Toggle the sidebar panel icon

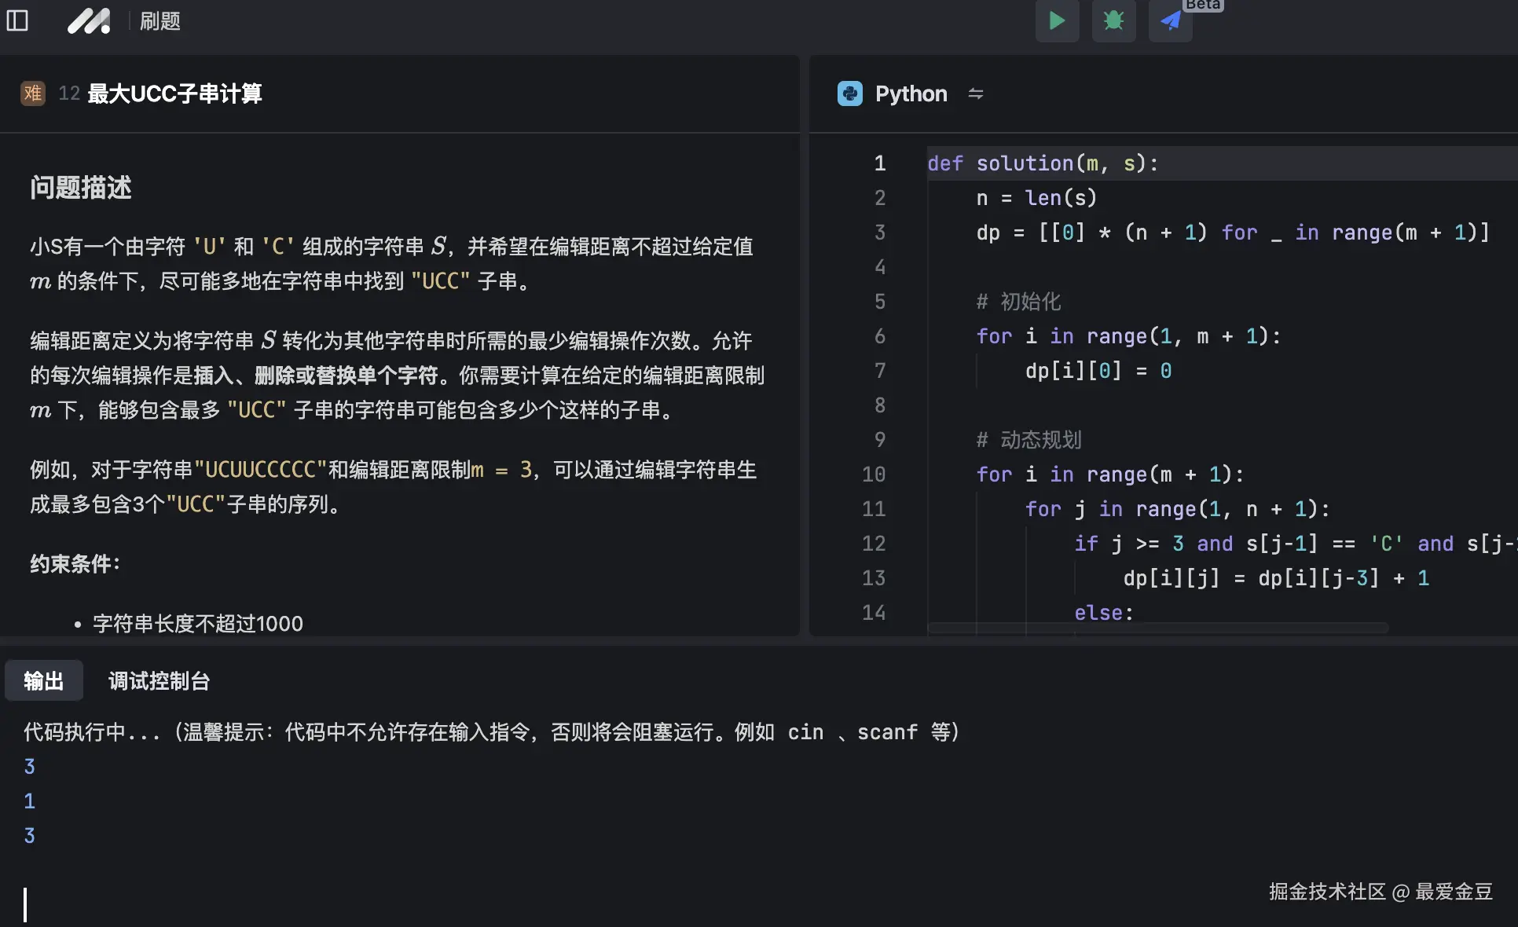tap(17, 21)
